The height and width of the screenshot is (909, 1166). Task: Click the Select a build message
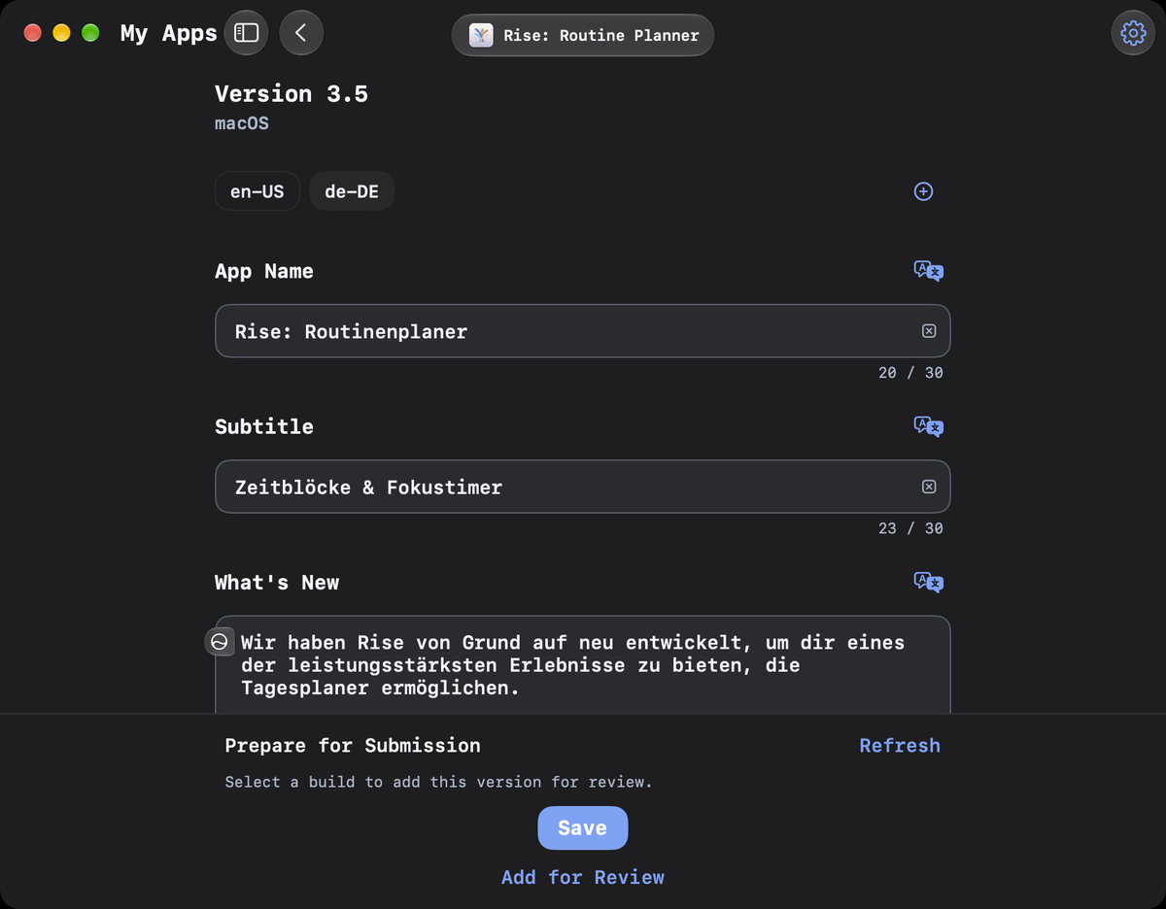point(438,782)
